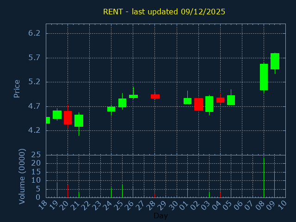The height and width of the screenshot is (222, 296).
Task: Click the red candlestick on day 20
Action: [68, 117]
